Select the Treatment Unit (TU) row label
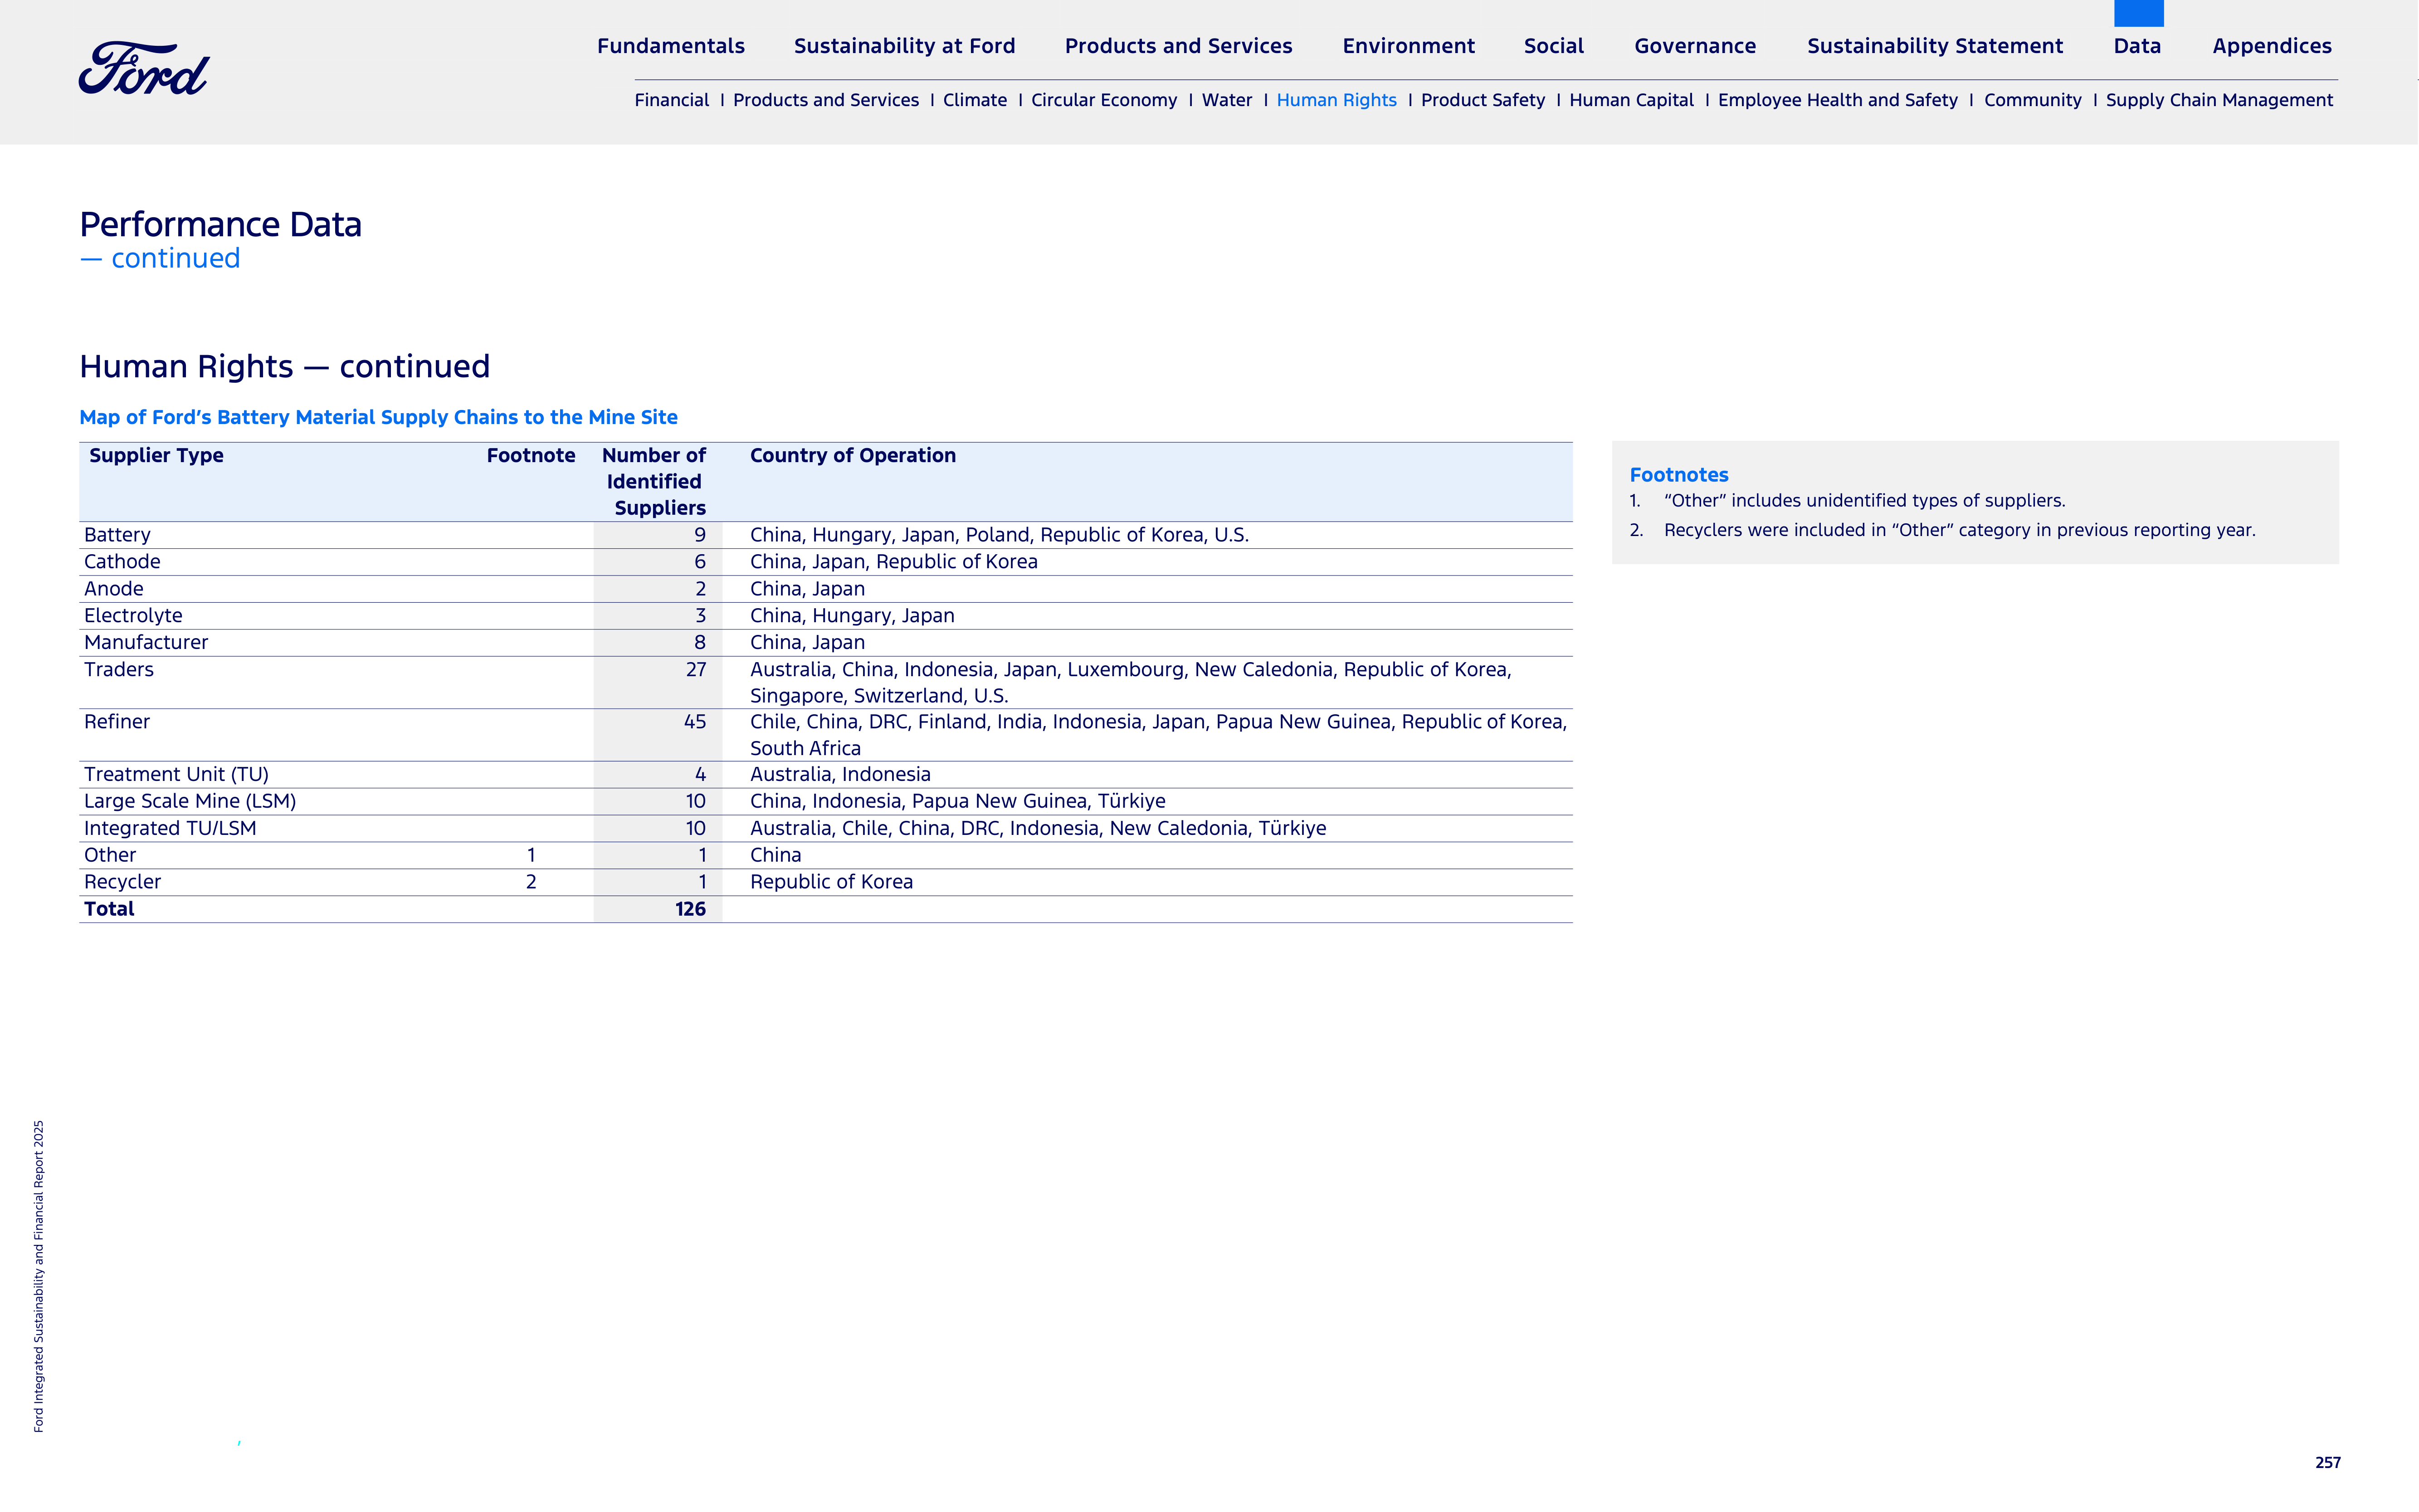 point(176,775)
